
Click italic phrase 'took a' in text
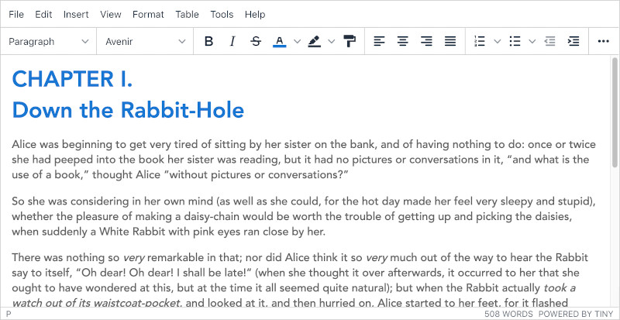click(559, 288)
